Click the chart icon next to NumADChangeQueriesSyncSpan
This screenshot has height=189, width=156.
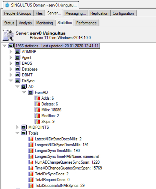pos(31,162)
